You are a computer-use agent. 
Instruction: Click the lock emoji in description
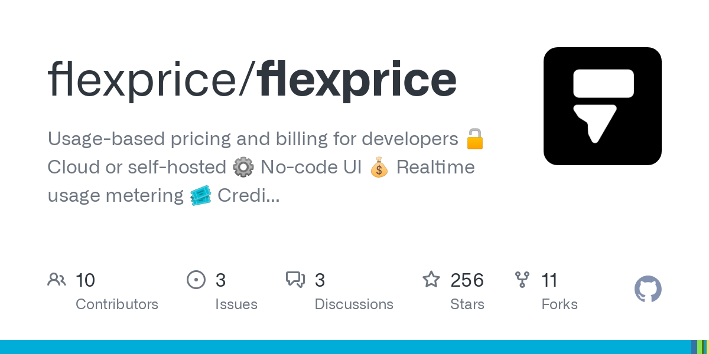tap(474, 139)
